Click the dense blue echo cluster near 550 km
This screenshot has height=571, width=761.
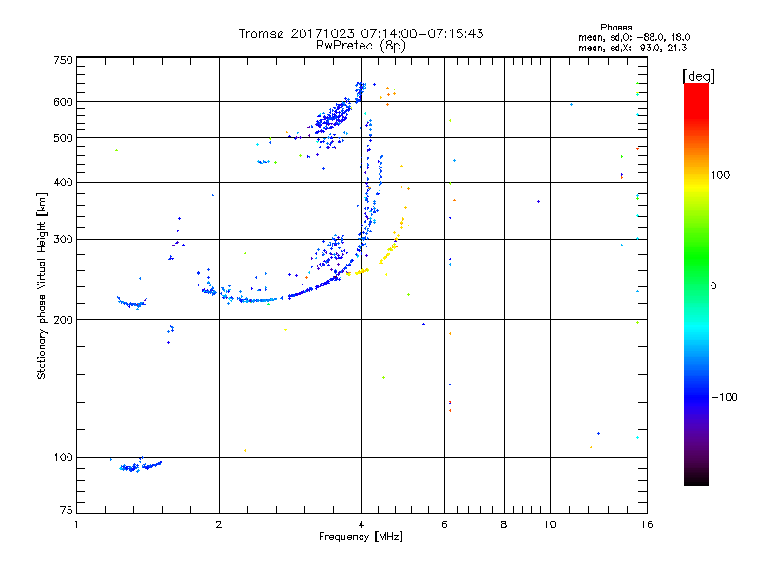[332, 116]
